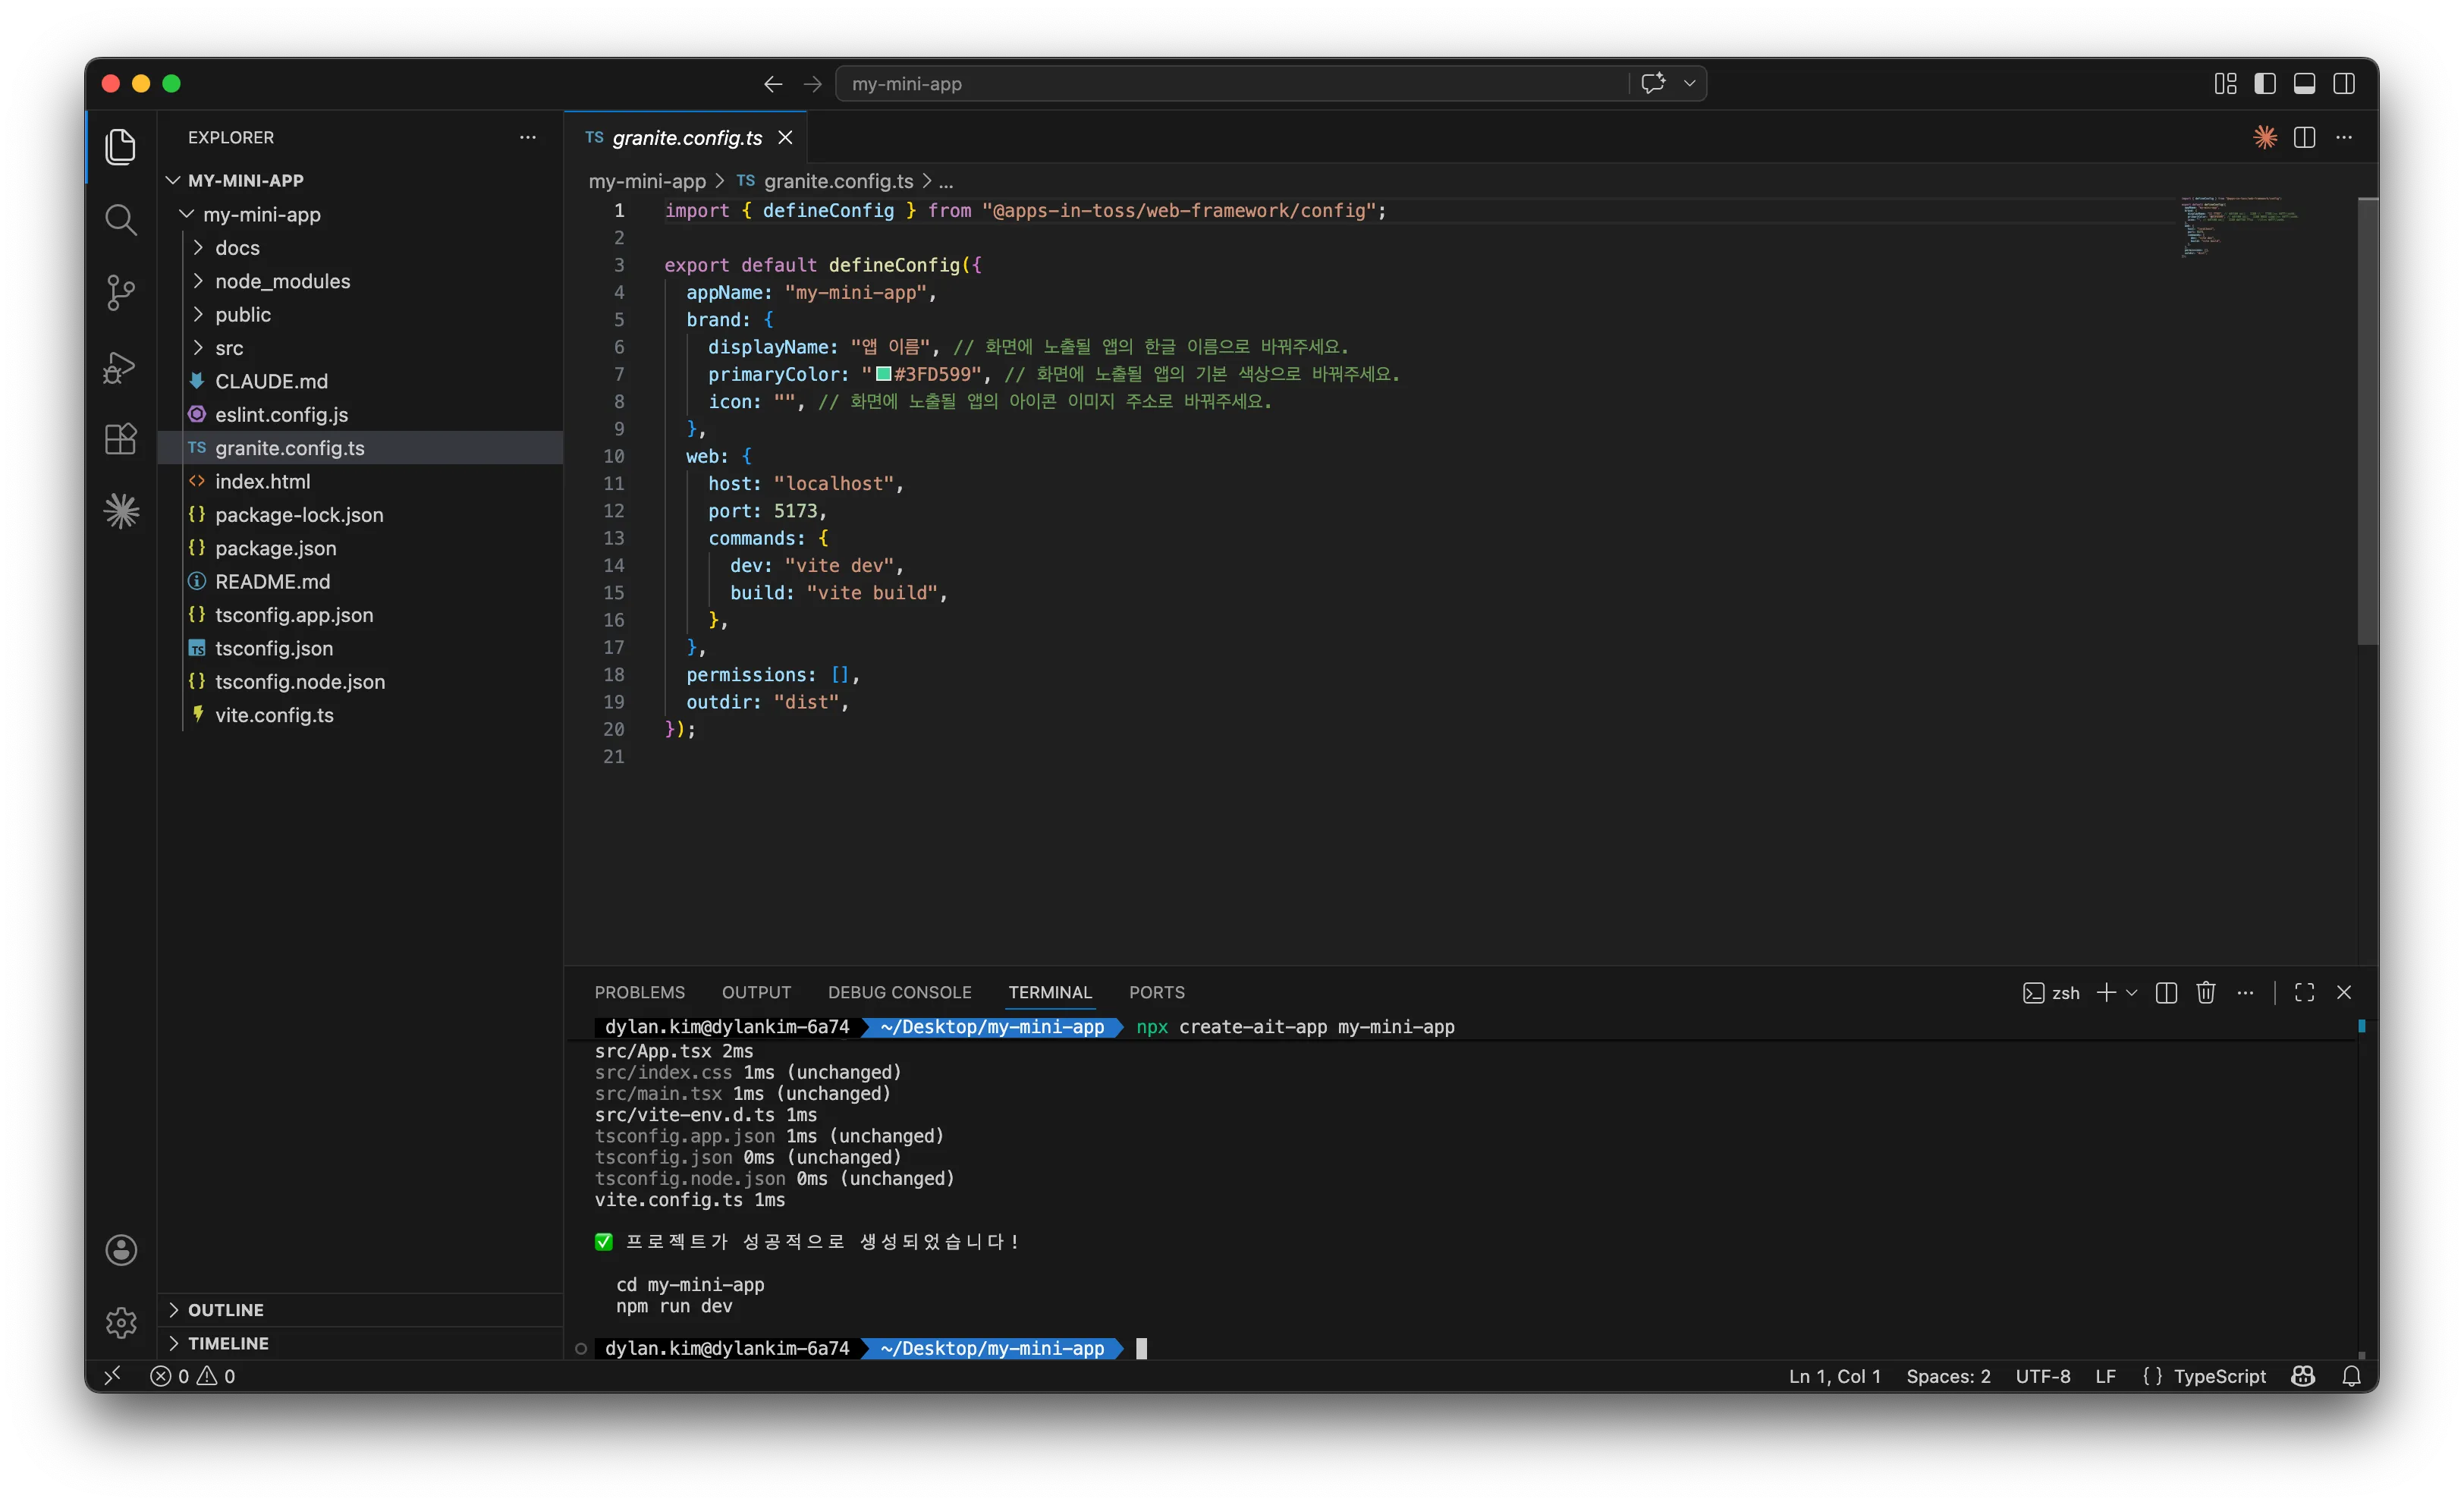
Task: Open Run and Debug view
Action: point(121,367)
